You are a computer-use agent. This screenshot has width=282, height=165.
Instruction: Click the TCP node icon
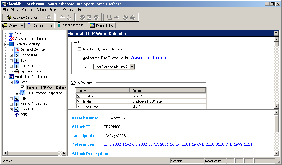tap(17, 60)
